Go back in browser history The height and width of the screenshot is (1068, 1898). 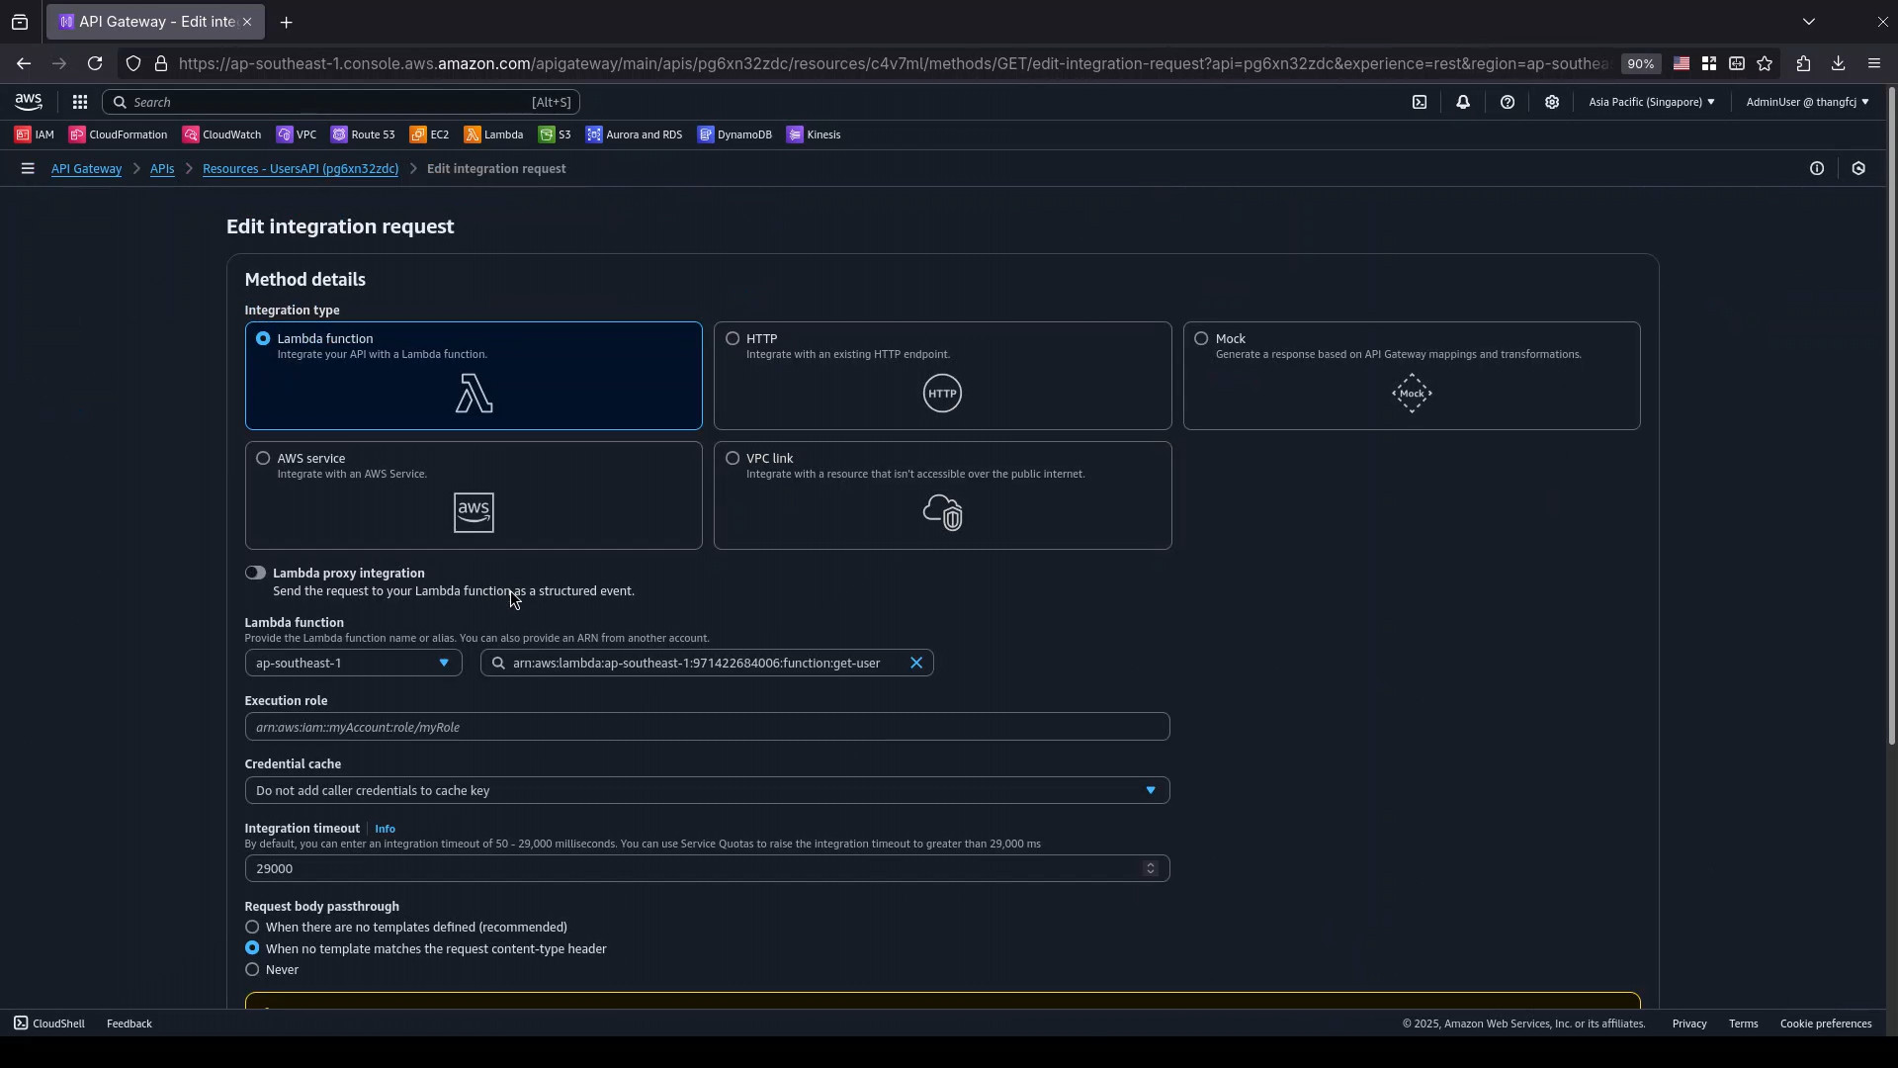pos(24,64)
